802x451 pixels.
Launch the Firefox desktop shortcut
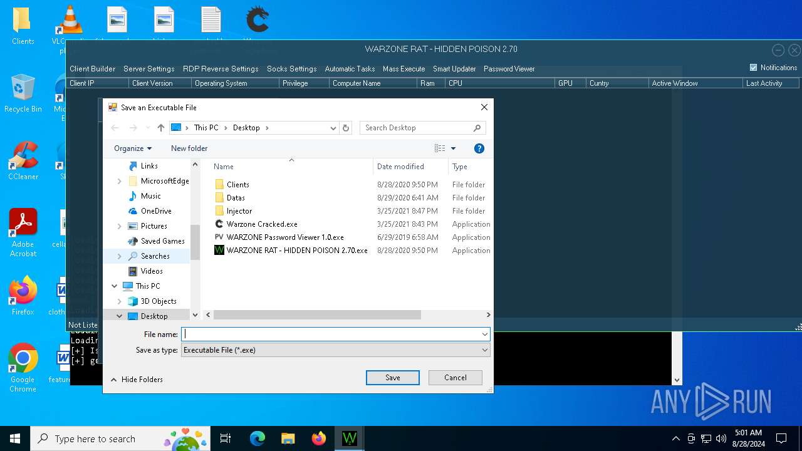tap(23, 296)
